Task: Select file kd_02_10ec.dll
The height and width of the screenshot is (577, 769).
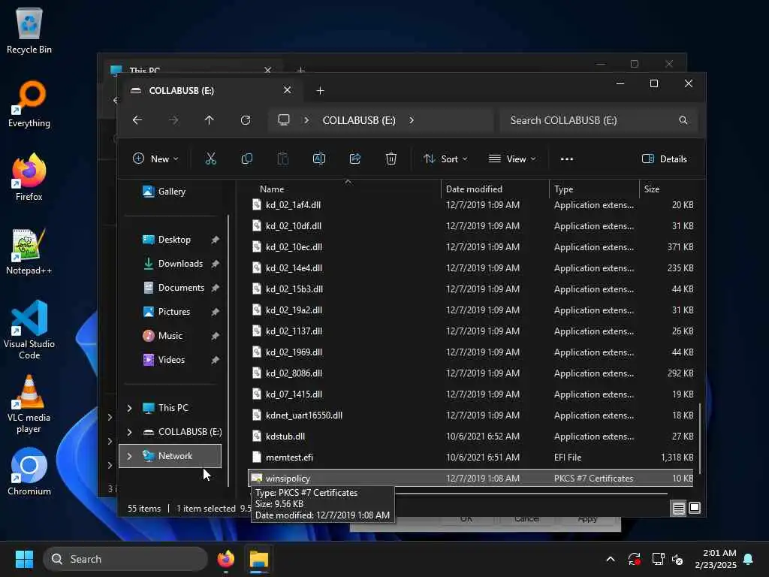Action: pyautogui.click(x=471, y=246)
